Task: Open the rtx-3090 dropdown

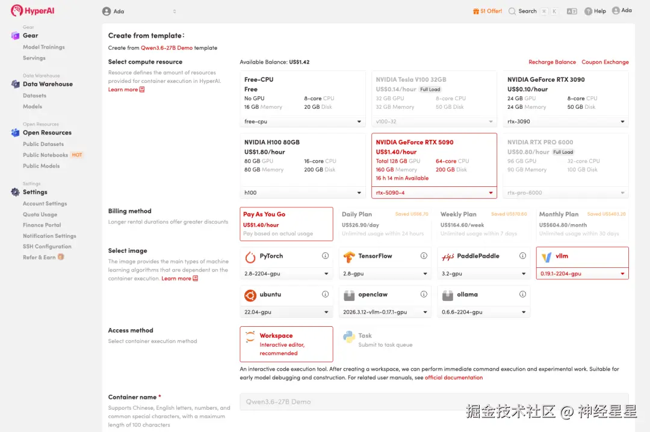Action: click(x=566, y=121)
